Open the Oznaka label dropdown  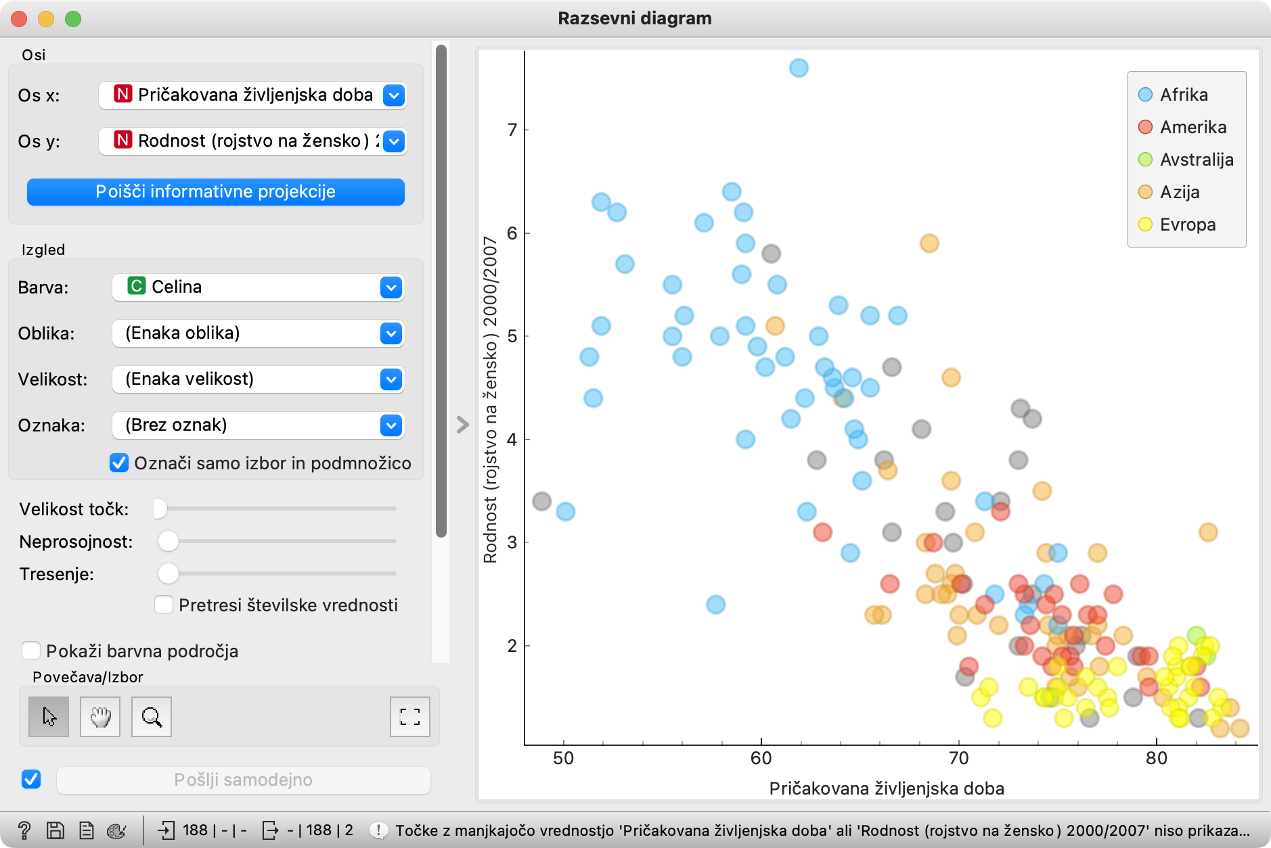click(259, 425)
